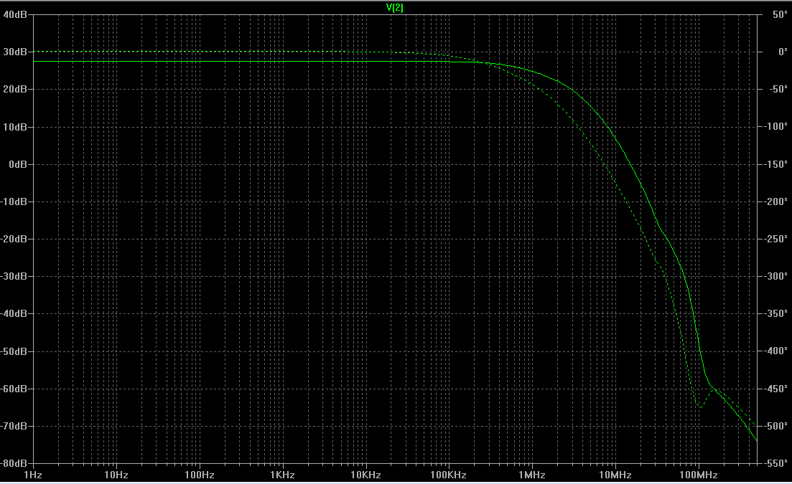Click the 1Hz label on frequency axis
Viewport: 792px width, 484px height.
(x=33, y=475)
